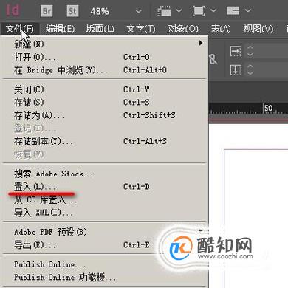
Task: Click the arrange documents icon
Action: pos(233,10)
